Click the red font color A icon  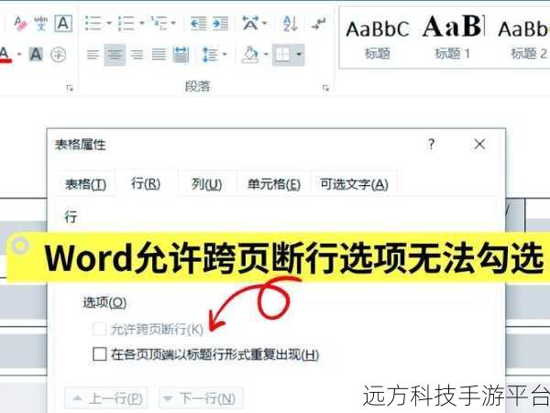coord(5,55)
